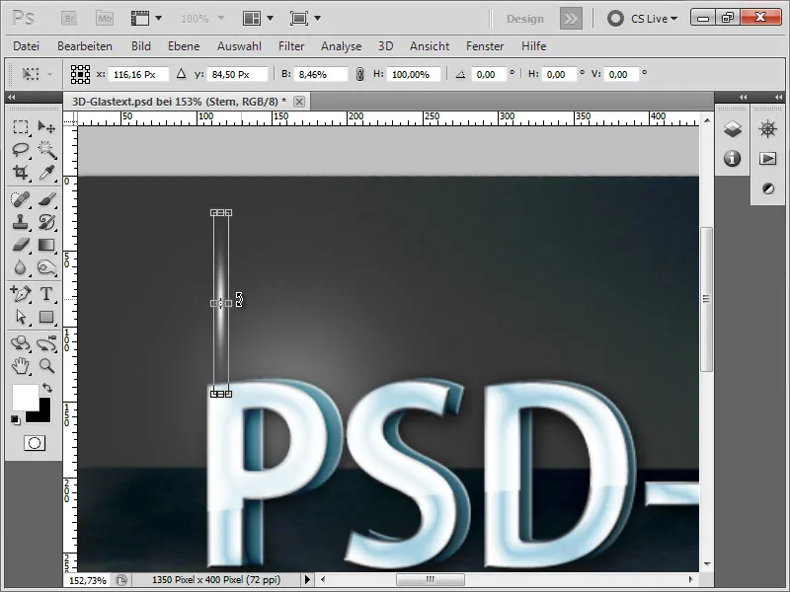
Task: Set the reference point location grid
Action: (x=80, y=74)
